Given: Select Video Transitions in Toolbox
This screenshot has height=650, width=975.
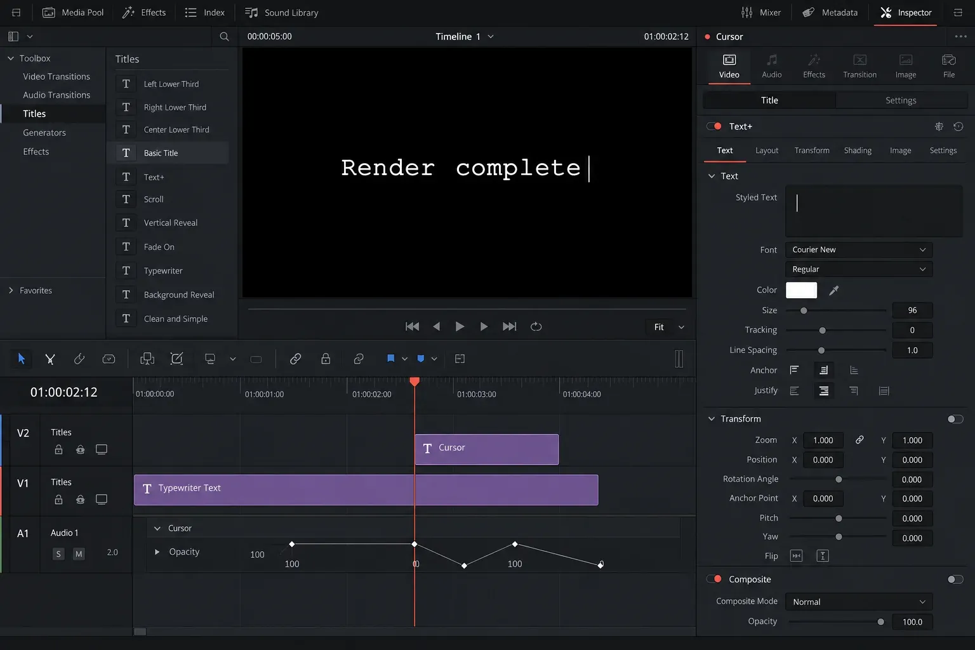Looking at the screenshot, I should [x=56, y=76].
